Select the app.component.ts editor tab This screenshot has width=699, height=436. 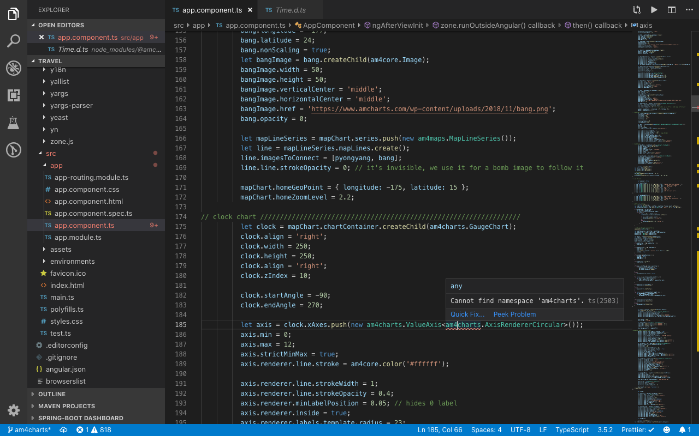point(211,10)
